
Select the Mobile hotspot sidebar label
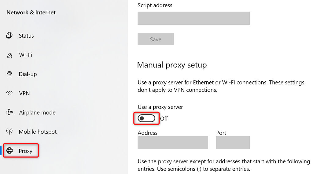[x=38, y=132]
